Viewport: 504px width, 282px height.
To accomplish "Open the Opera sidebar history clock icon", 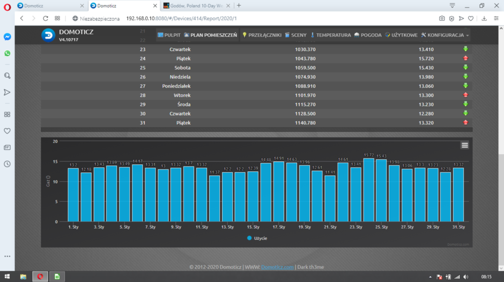I will (7, 164).
